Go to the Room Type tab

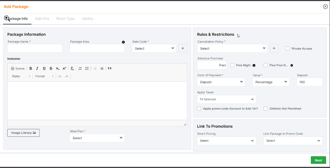pos(65,19)
